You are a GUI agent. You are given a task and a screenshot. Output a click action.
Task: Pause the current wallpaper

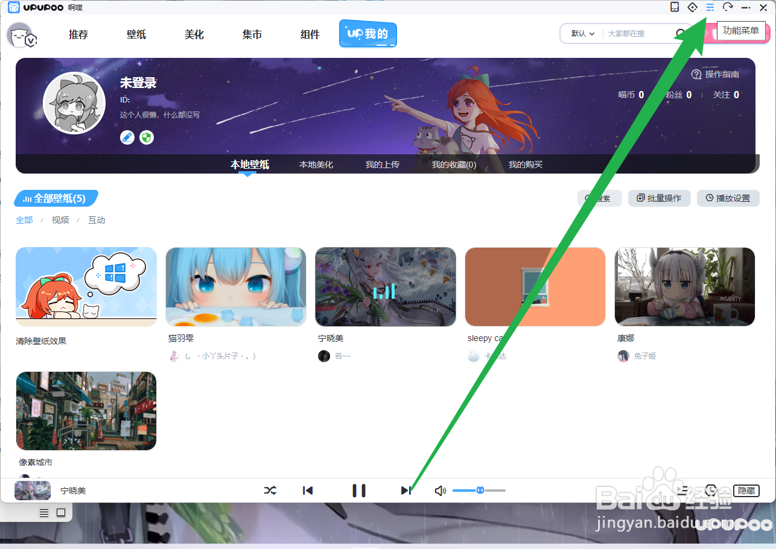(x=359, y=491)
